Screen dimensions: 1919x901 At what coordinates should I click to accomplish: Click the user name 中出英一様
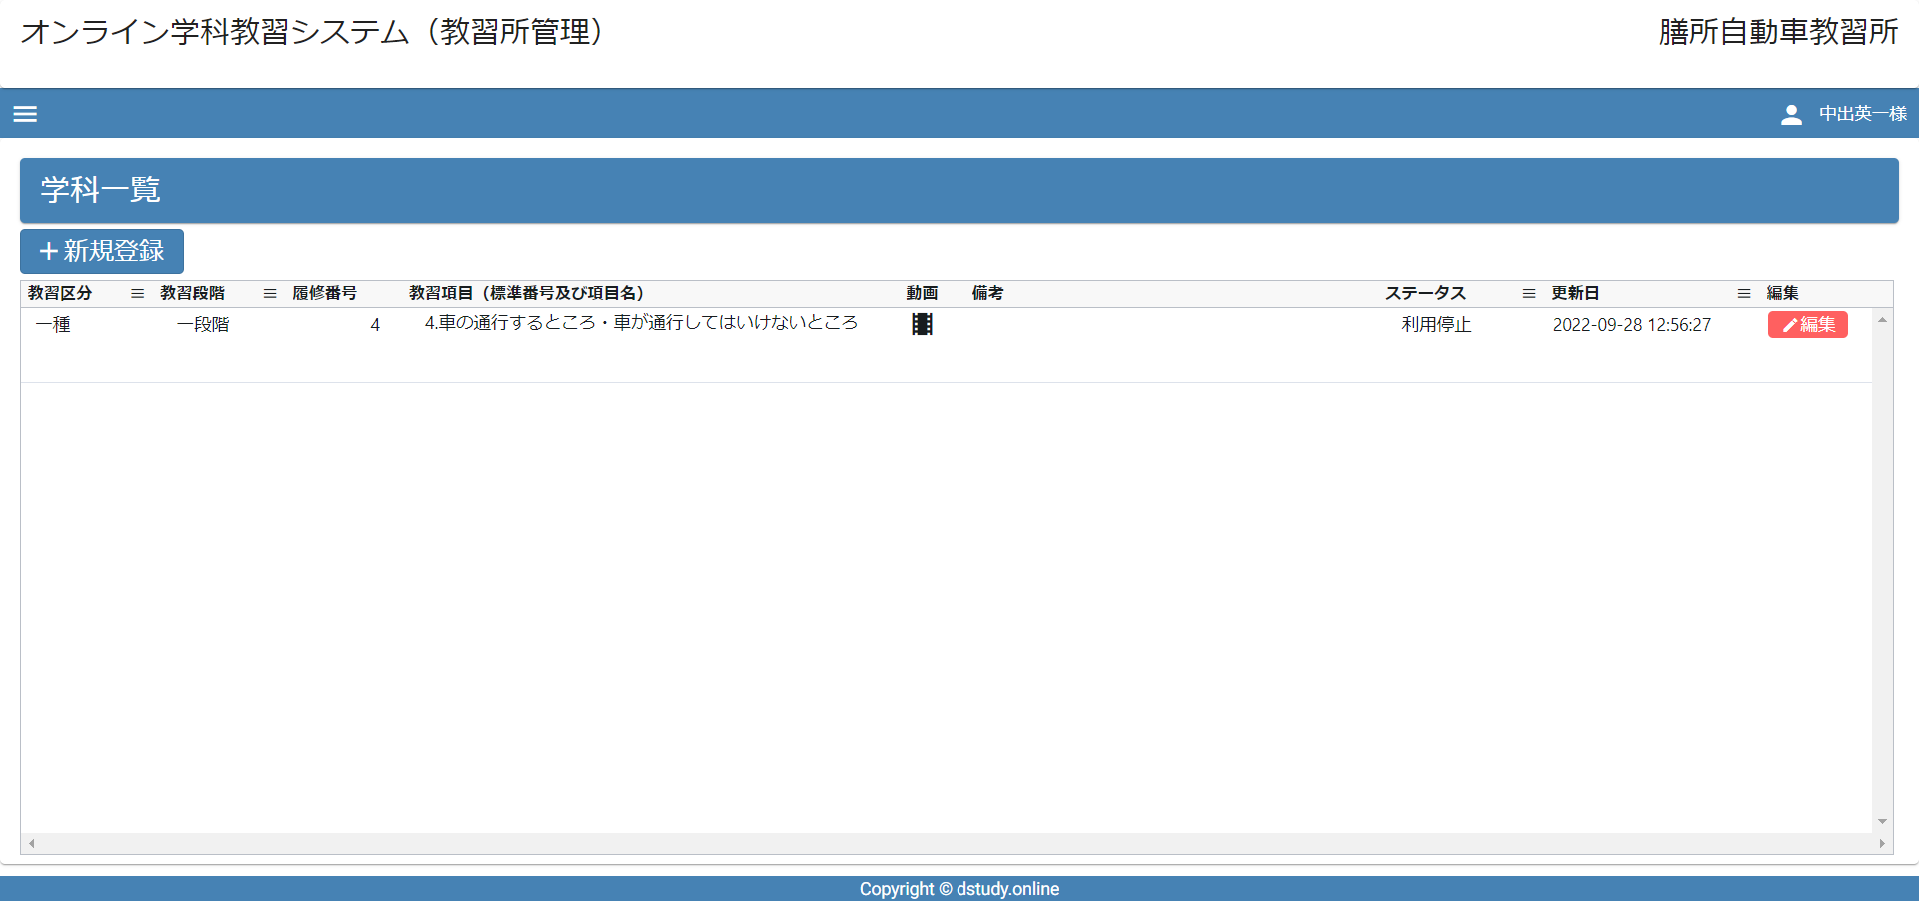[x=1862, y=114]
